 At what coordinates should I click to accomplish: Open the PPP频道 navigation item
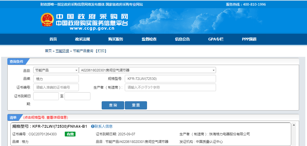249,39
